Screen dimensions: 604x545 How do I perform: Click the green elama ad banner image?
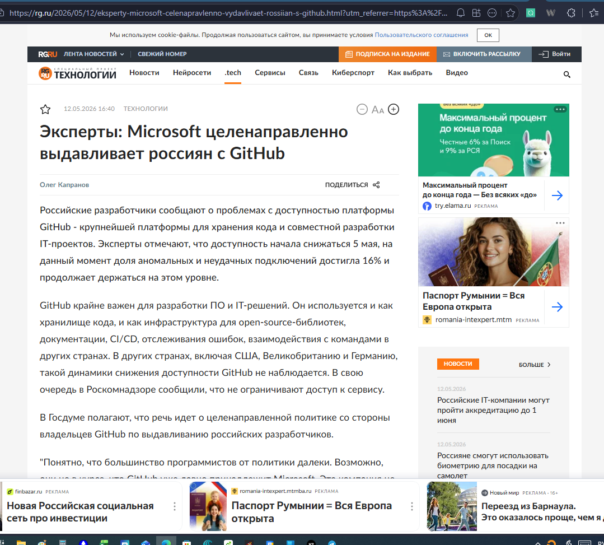[x=494, y=140]
